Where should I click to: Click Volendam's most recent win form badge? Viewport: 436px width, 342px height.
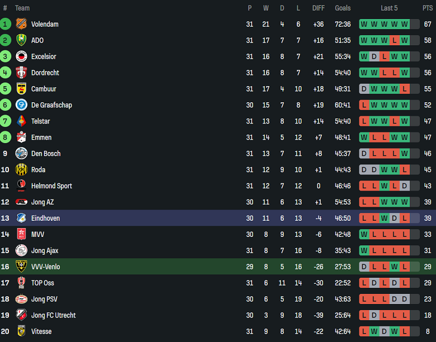click(405, 24)
